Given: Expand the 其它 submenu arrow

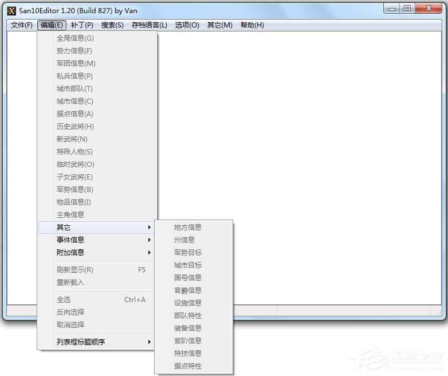Looking at the screenshot, I should pos(149,228).
